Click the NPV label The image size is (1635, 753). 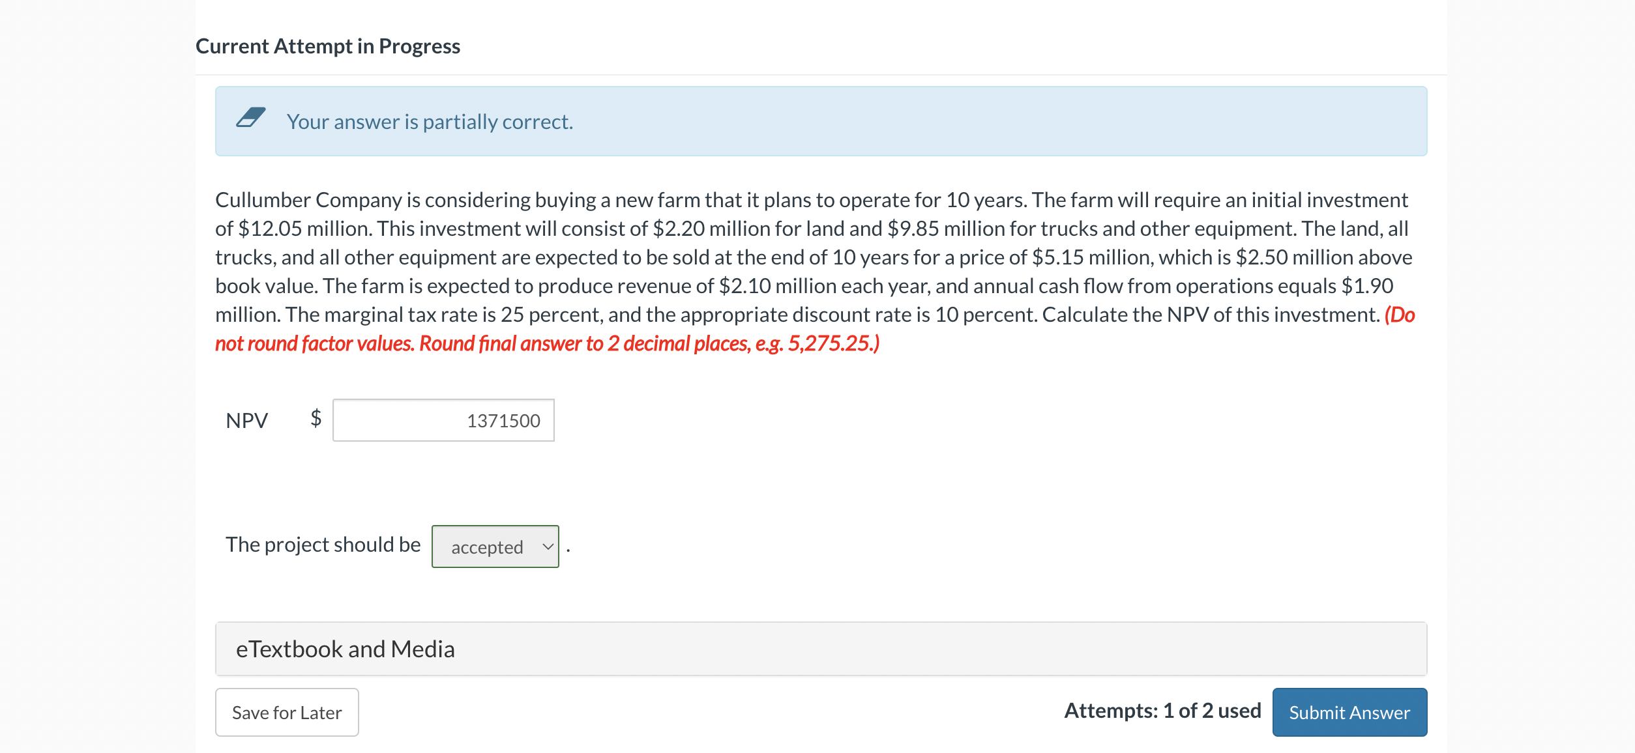247,420
